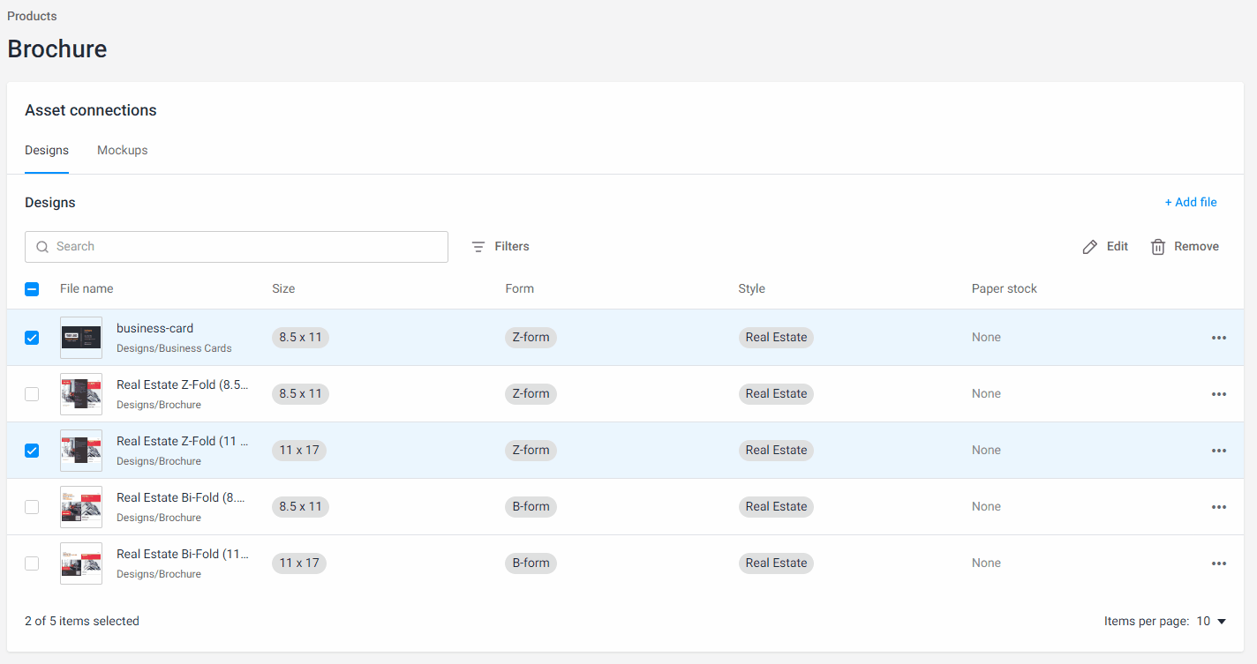Open the actions menu for Real Estate Z-Fold (11)
Screen dimensions: 1257x664
pos(1219,451)
